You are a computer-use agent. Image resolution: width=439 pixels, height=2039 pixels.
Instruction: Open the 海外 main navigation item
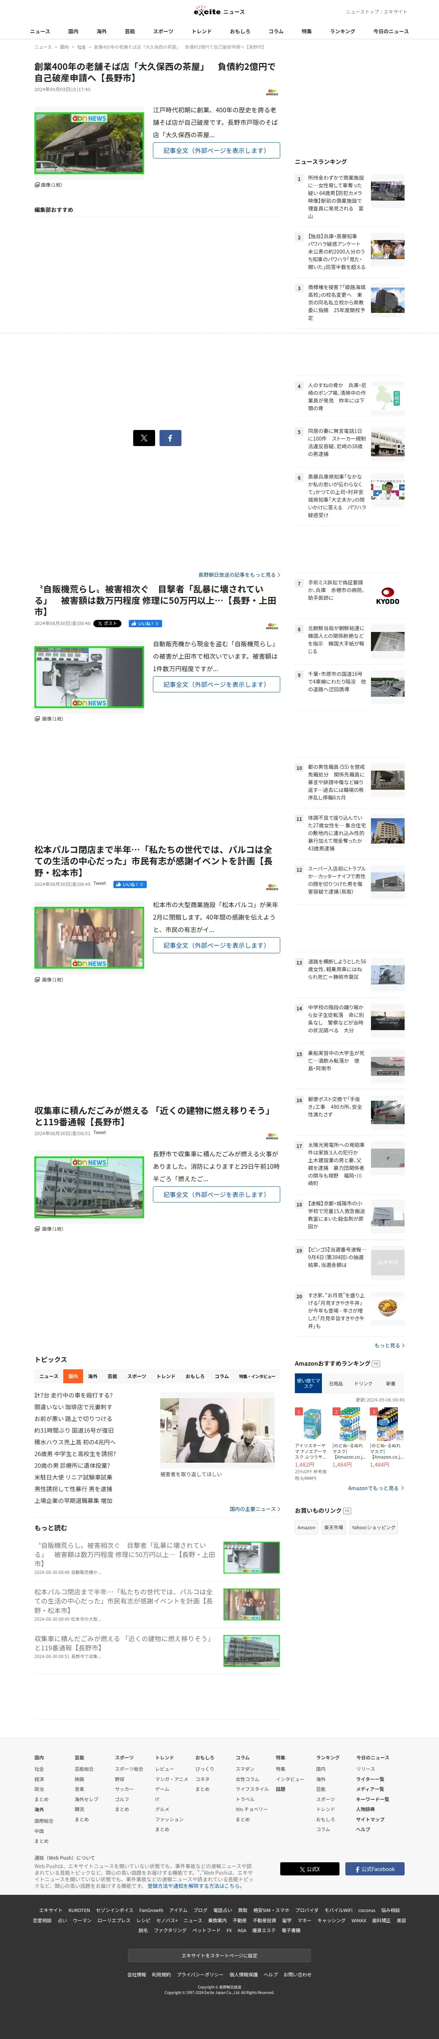101,32
